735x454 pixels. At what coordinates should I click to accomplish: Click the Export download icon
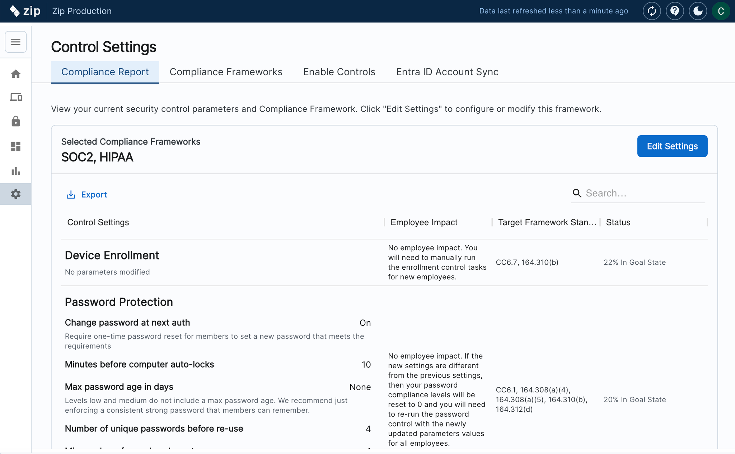click(x=71, y=194)
